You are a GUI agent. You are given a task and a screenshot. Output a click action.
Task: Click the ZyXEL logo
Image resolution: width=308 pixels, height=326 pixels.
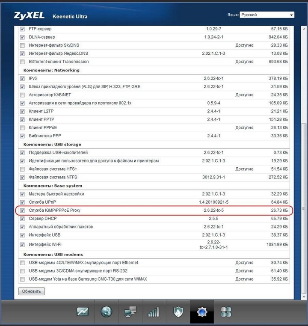(29, 16)
